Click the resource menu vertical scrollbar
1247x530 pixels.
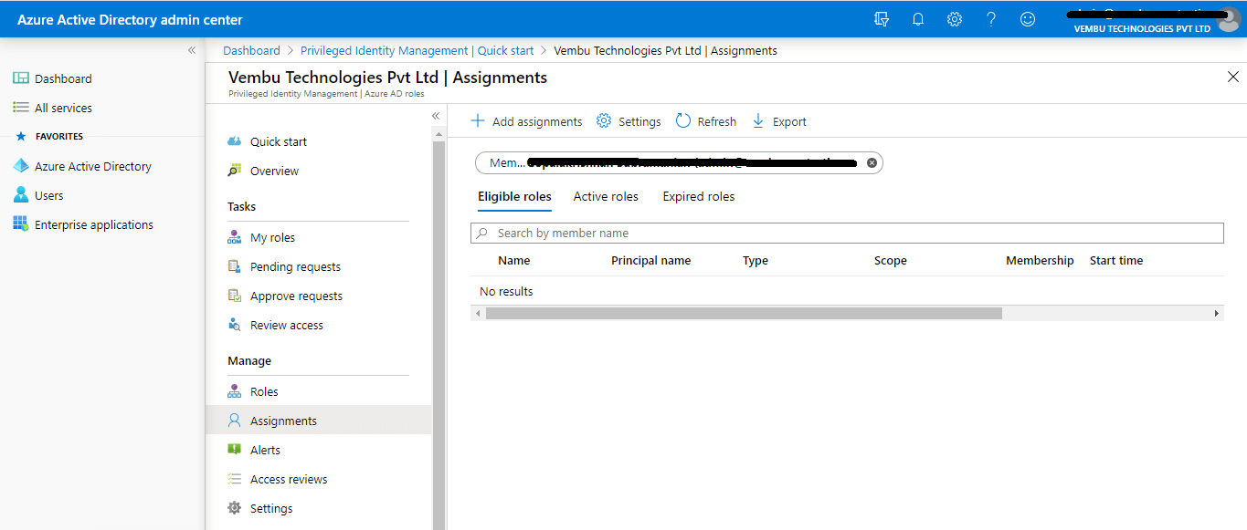[x=439, y=335]
